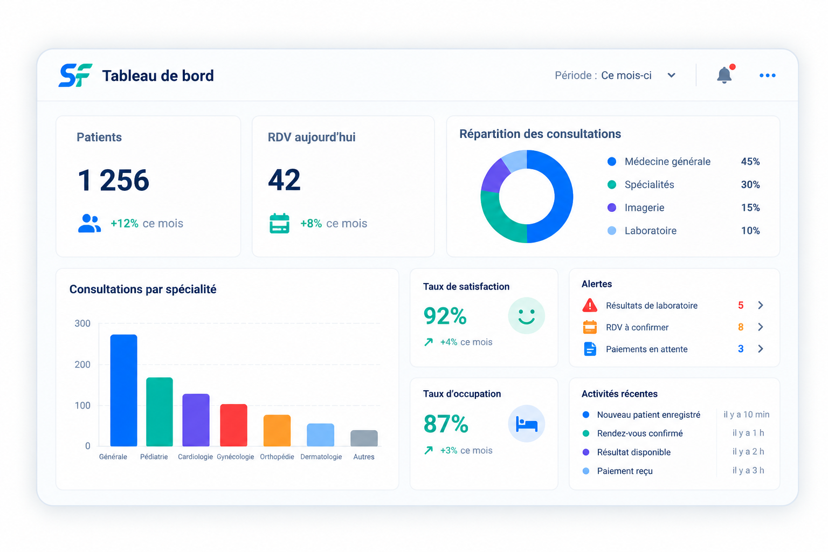The image size is (828, 552).
Task: Click the blue Générale bar in the chart
Action: (124, 390)
